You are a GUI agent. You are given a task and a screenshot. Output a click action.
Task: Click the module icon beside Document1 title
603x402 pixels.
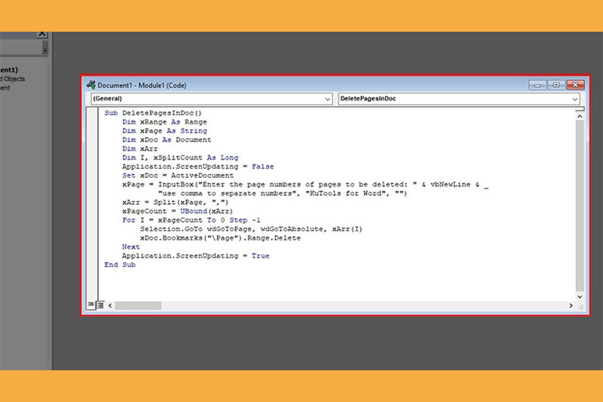[91, 85]
